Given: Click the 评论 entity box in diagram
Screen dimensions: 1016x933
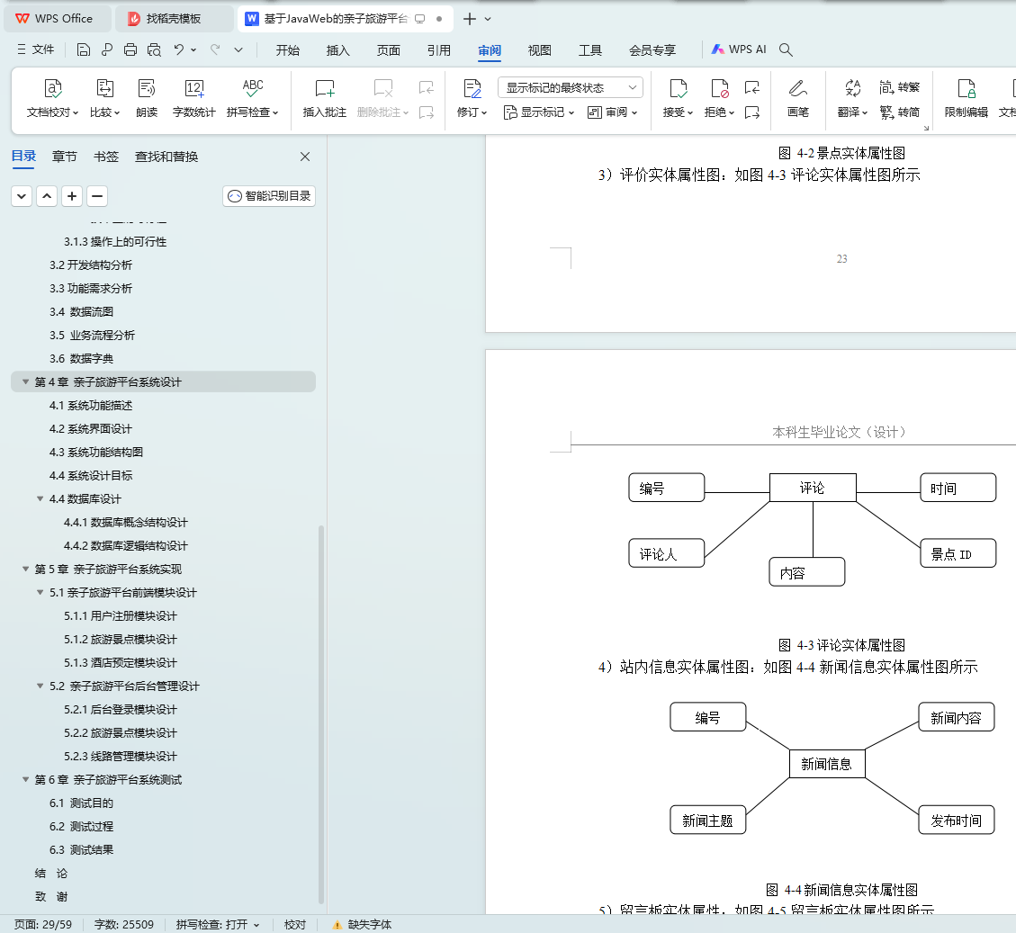Looking at the screenshot, I should [813, 488].
